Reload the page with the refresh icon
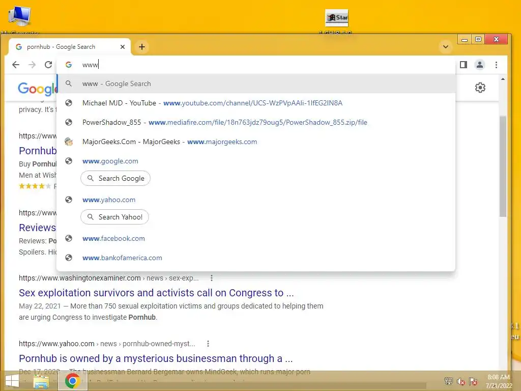Viewport: 521px width, 391px height. 48,65
